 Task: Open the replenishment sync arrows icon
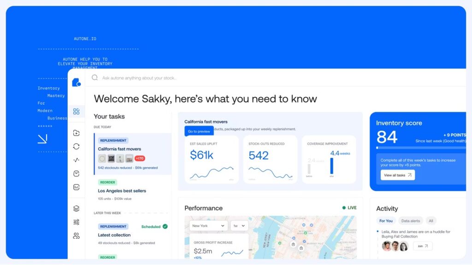(77, 146)
